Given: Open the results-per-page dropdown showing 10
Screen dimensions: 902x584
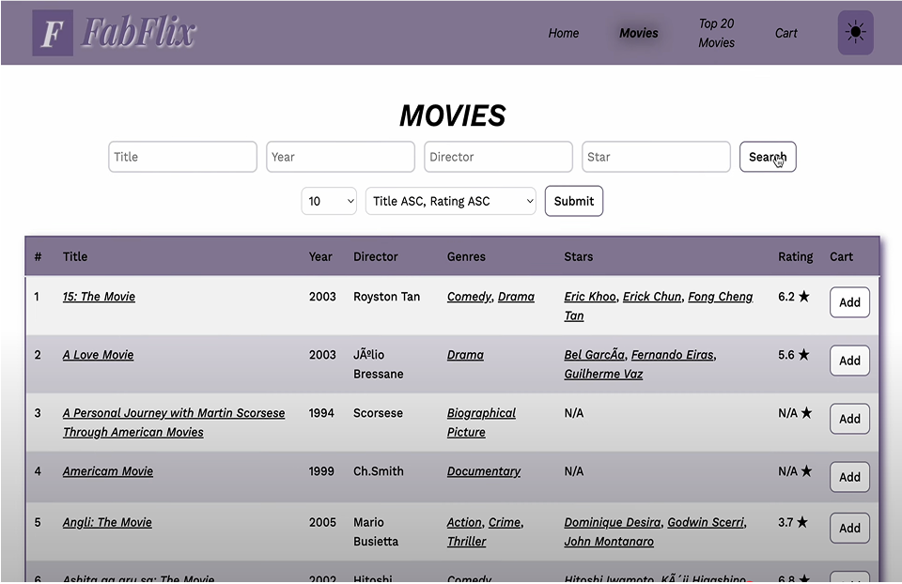Looking at the screenshot, I should click(329, 201).
